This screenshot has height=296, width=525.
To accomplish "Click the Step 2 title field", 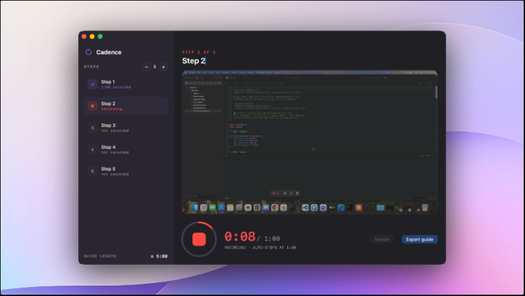I will tap(194, 61).
